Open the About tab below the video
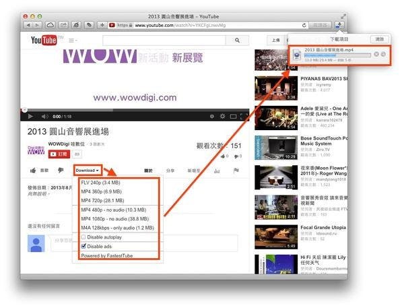Screen dimensions: 404x308 [x=148, y=171]
